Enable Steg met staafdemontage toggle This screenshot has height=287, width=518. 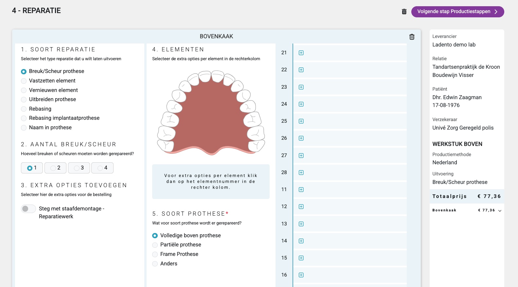tap(28, 209)
